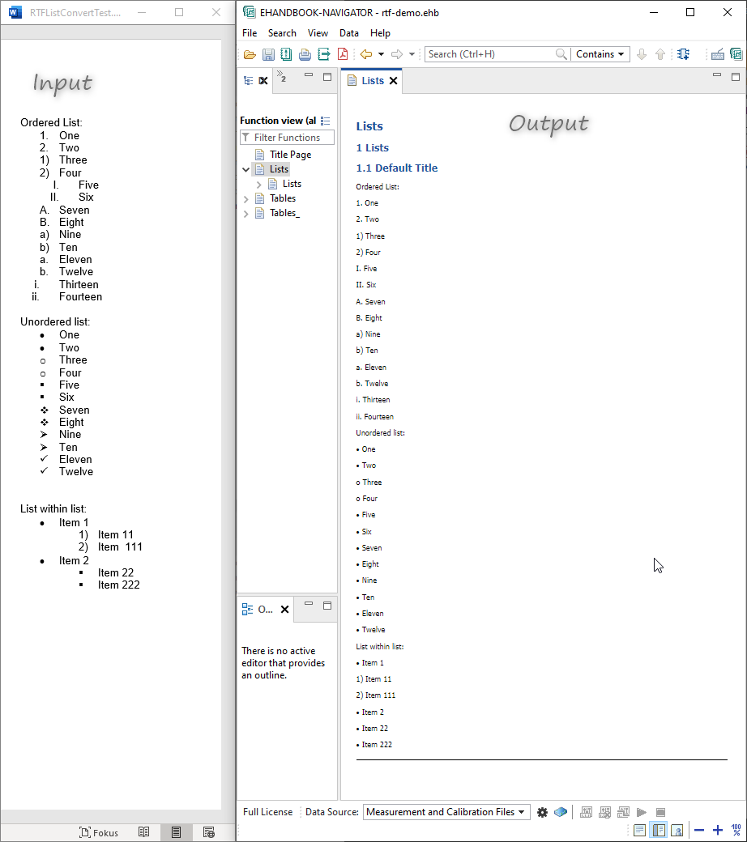Switch Word to Web Layout view
Viewport: 747px width, 842px height.
(x=208, y=832)
